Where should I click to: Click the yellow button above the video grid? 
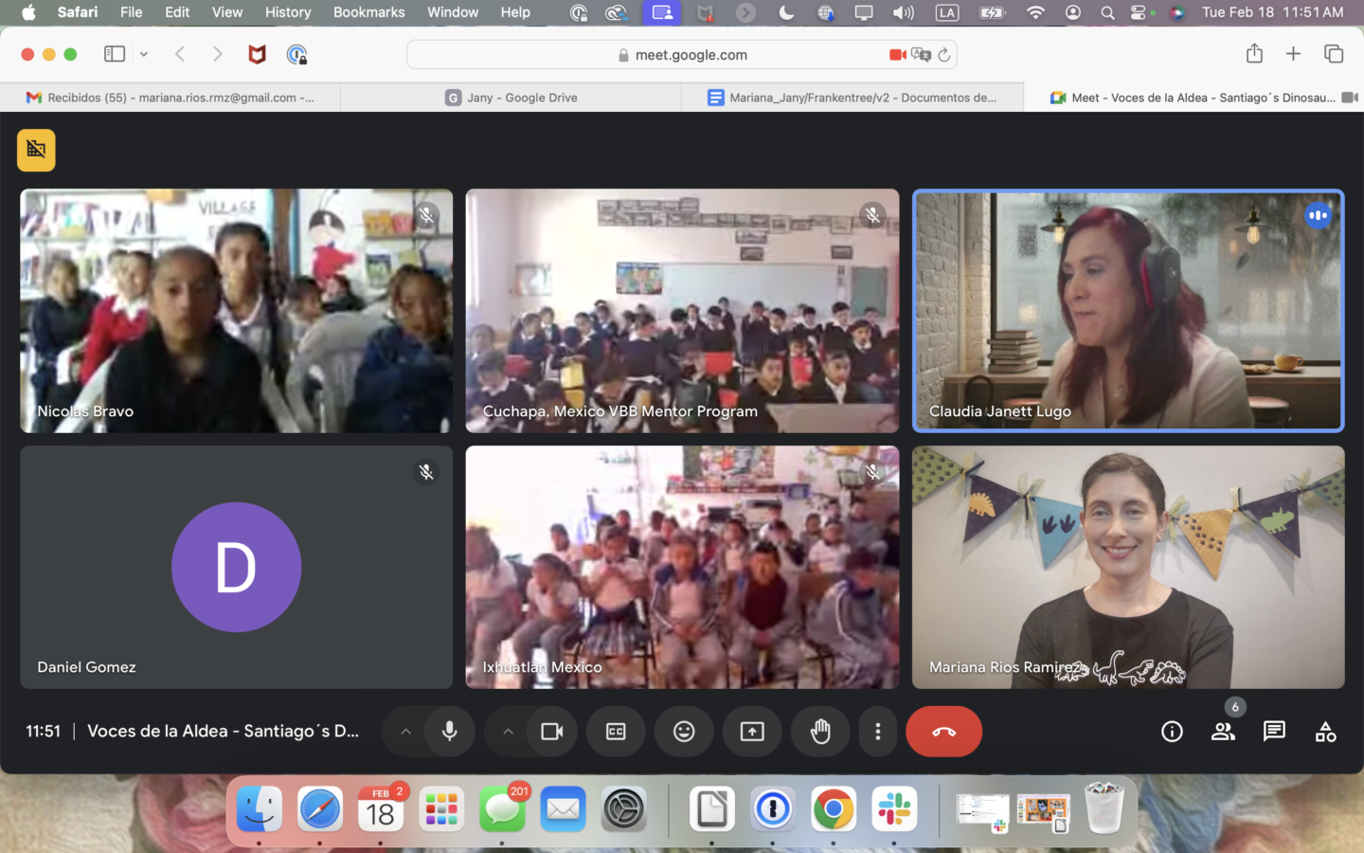click(x=36, y=150)
